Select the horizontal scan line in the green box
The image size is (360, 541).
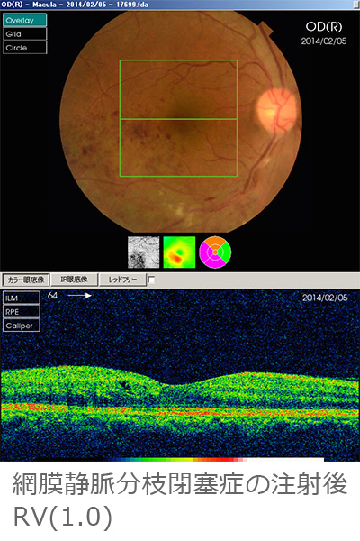pos(178,119)
